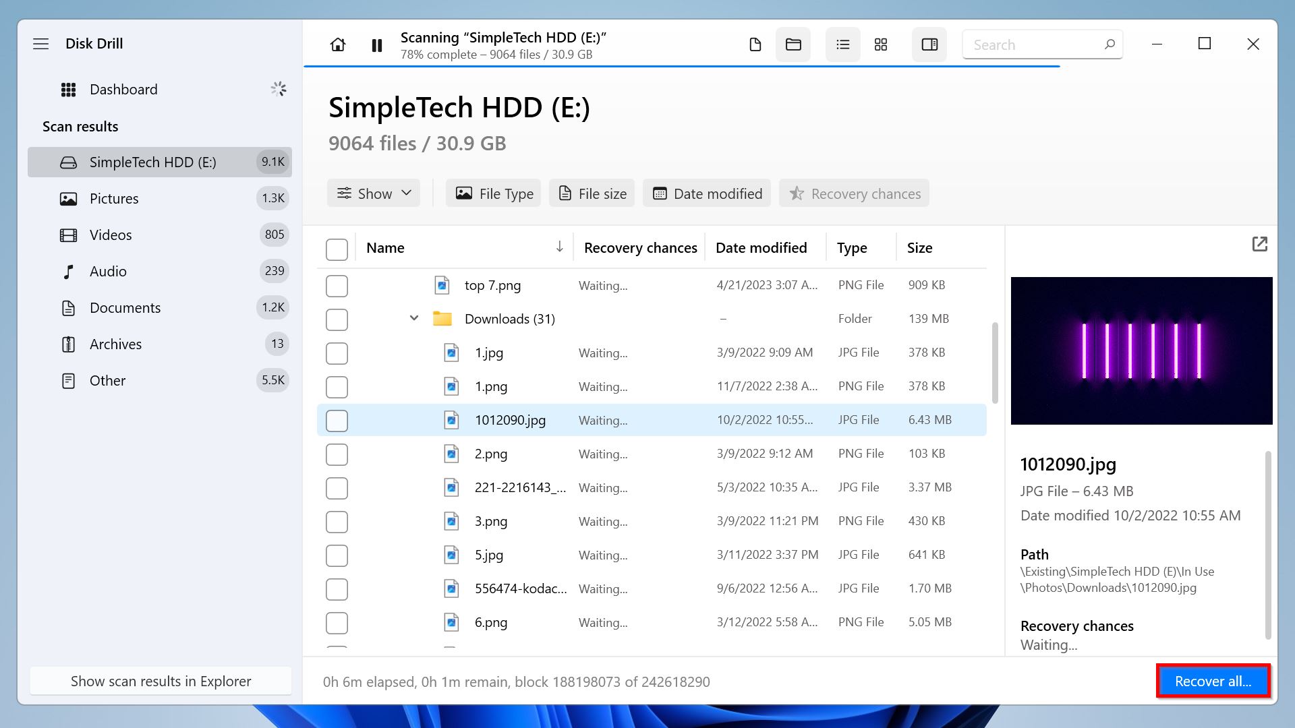Open the File Type filter dropdown
1295x728 pixels.
coord(494,193)
